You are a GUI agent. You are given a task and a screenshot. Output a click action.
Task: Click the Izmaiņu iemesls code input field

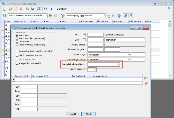[95, 45]
